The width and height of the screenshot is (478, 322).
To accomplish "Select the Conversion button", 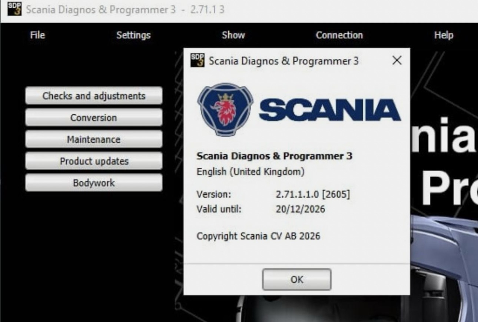I will [94, 118].
